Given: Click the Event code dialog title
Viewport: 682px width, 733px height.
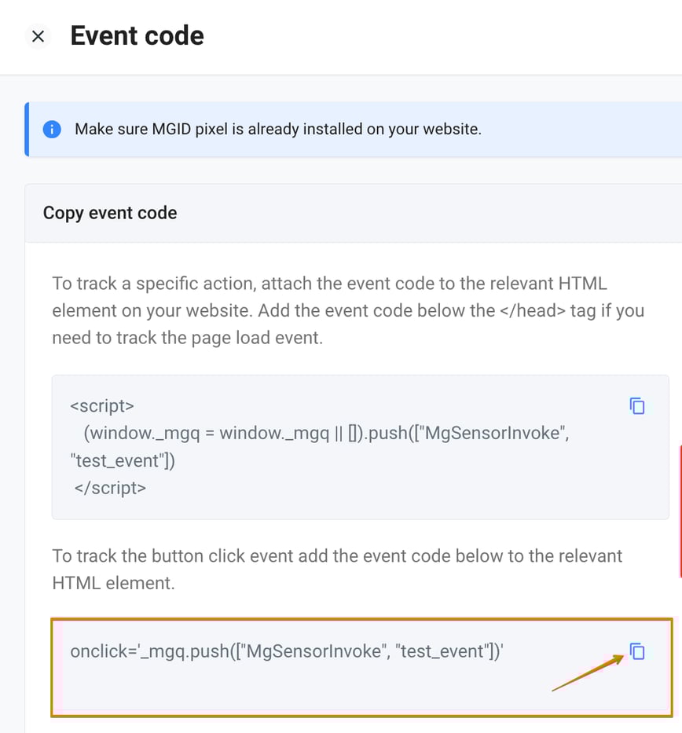Looking at the screenshot, I should 137,36.
